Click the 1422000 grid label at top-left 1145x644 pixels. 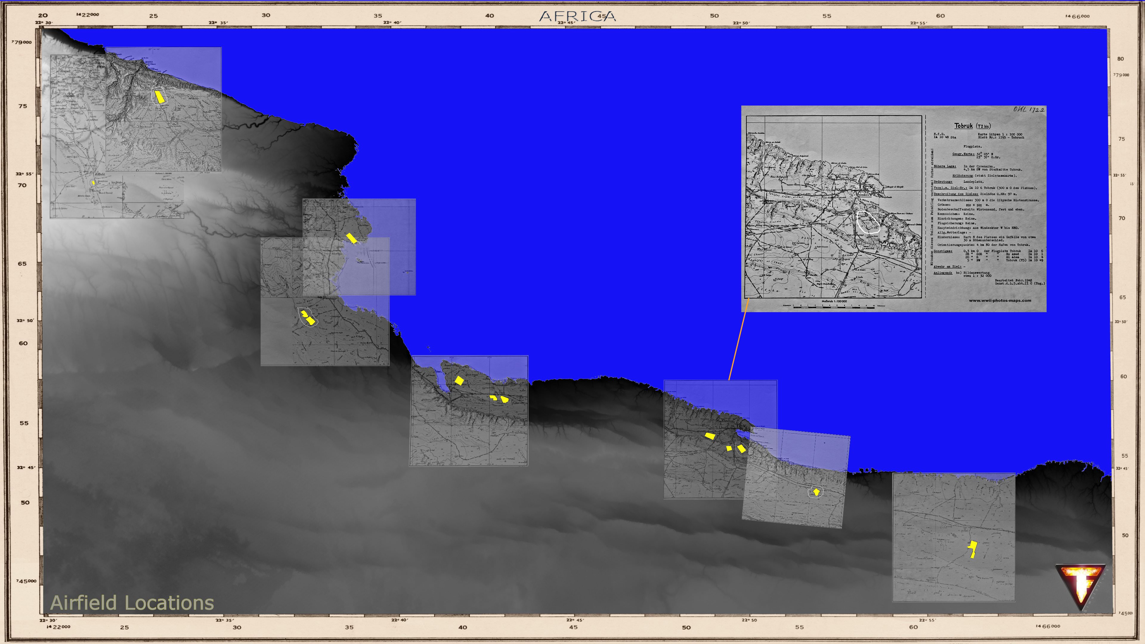88,15
